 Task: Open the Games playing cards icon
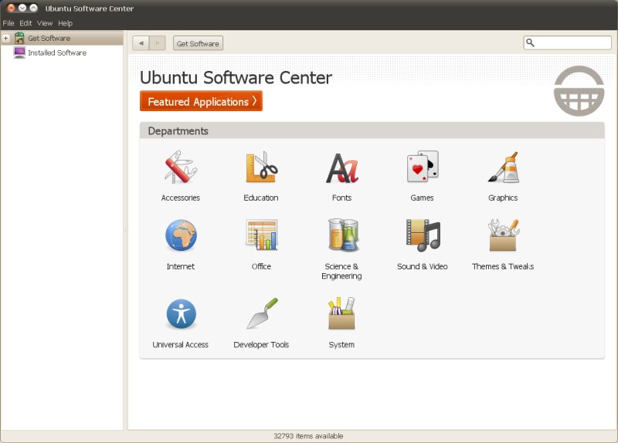pyautogui.click(x=422, y=167)
